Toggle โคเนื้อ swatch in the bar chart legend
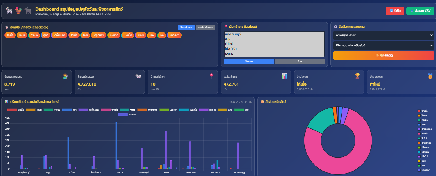The width and height of the screenshot is (436, 176). (12, 110)
